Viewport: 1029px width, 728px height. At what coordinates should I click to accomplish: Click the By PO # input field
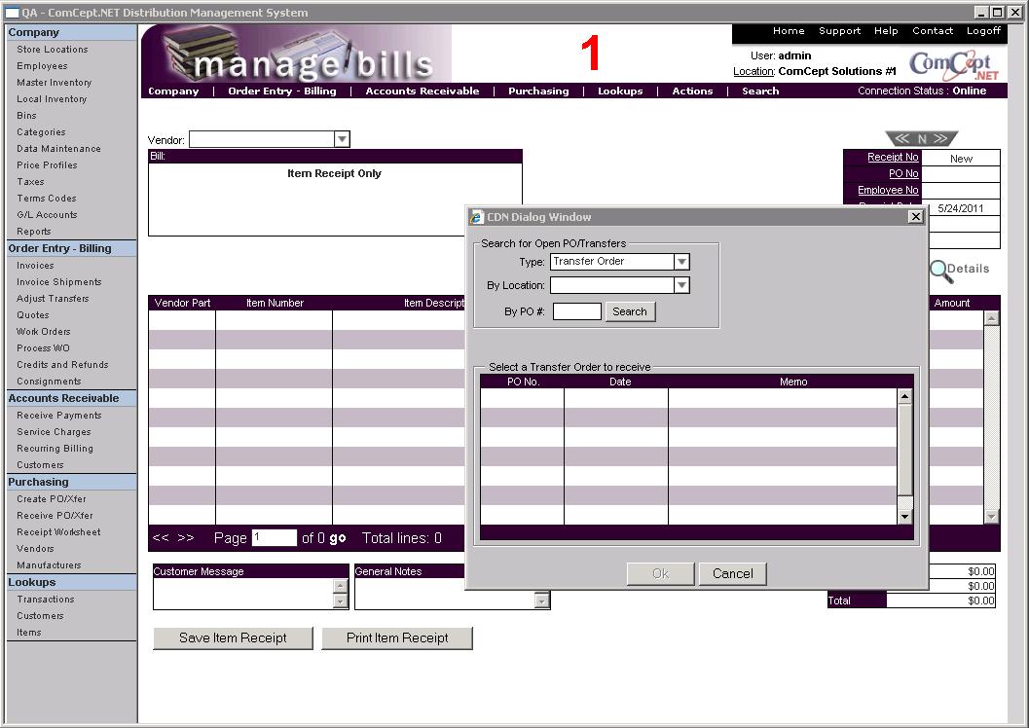coord(576,311)
